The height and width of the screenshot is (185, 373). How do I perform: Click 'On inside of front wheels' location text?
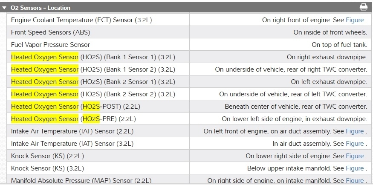pyautogui.click(x=330, y=32)
